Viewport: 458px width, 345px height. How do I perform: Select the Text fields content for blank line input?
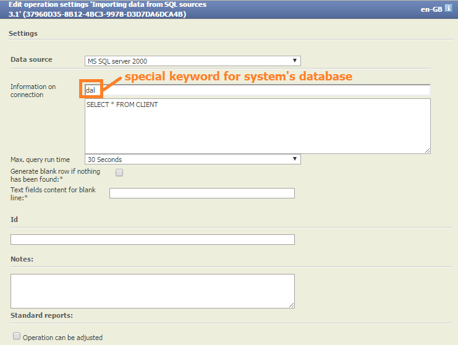[x=202, y=193]
